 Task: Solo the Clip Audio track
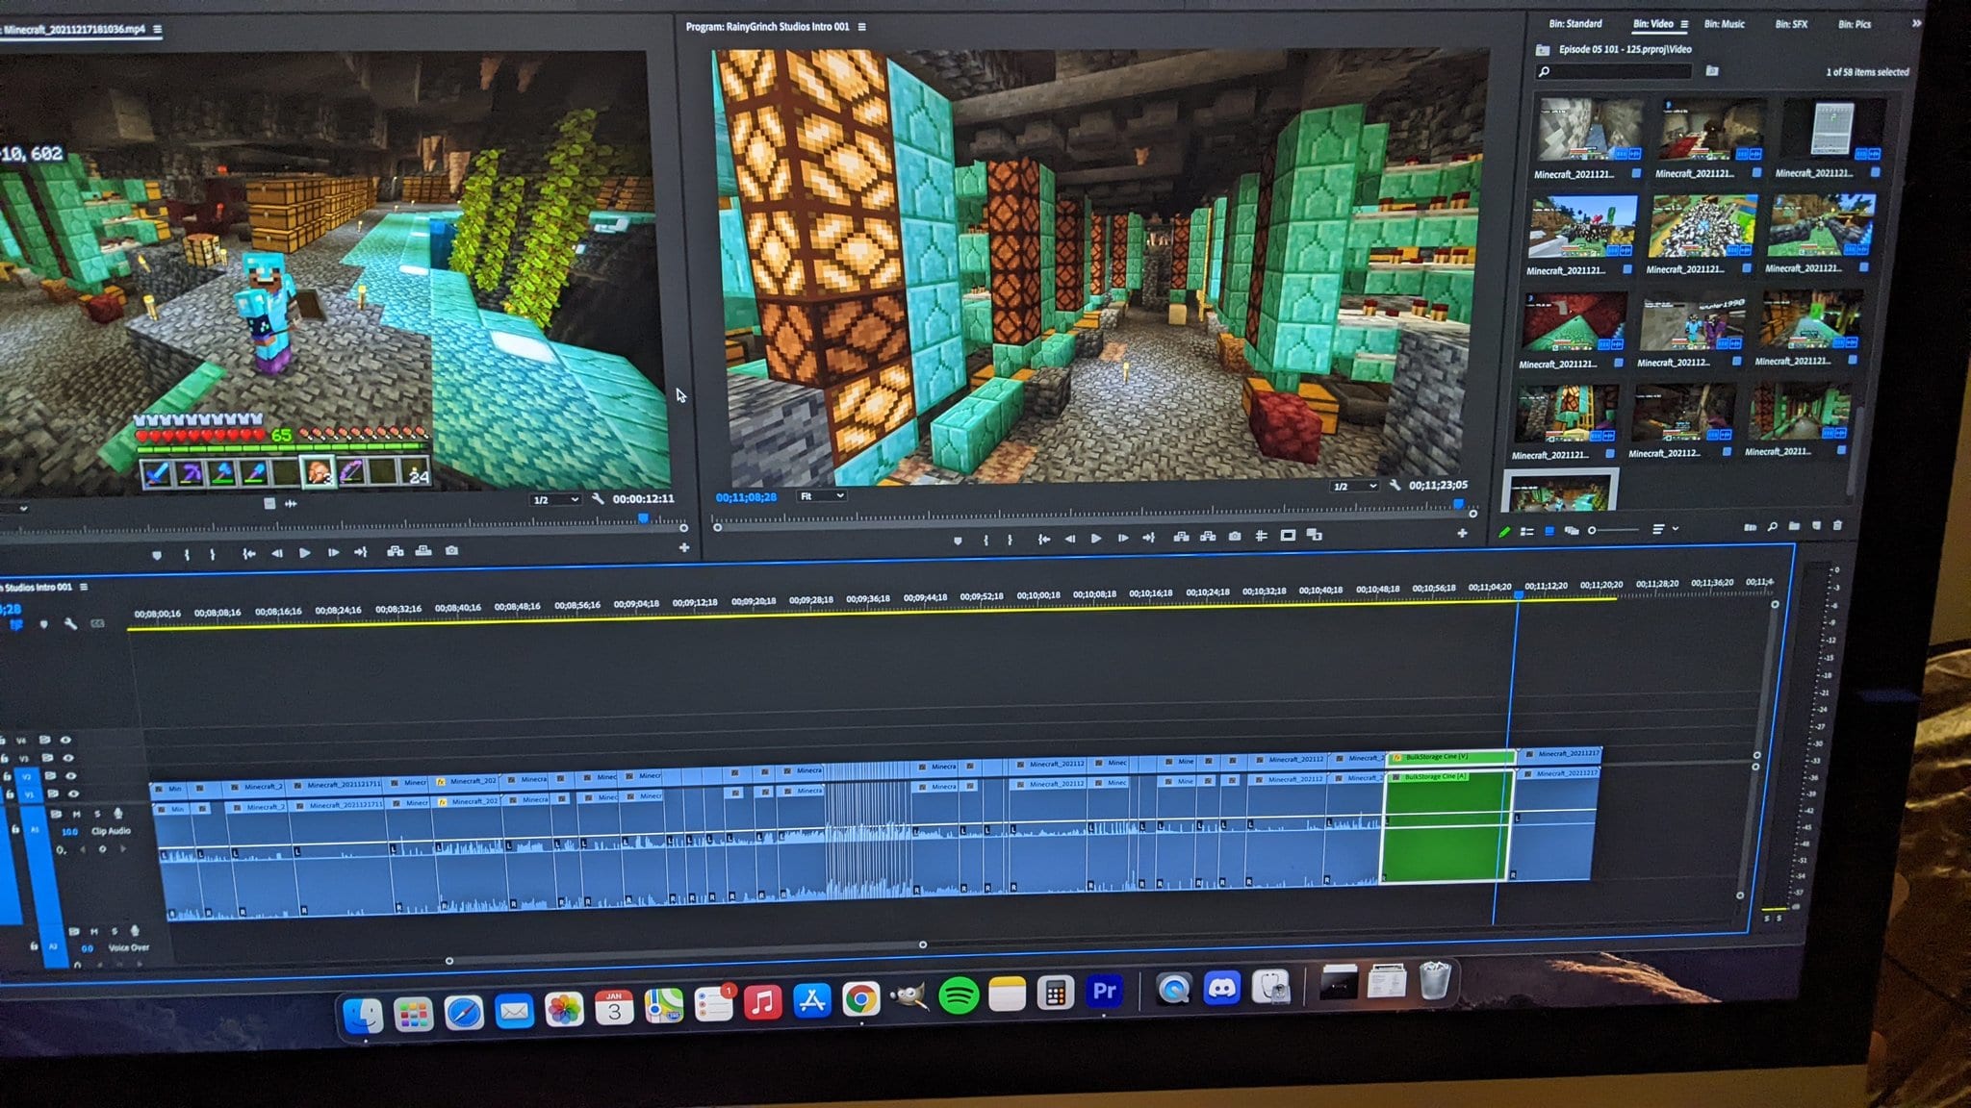coord(97,814)
